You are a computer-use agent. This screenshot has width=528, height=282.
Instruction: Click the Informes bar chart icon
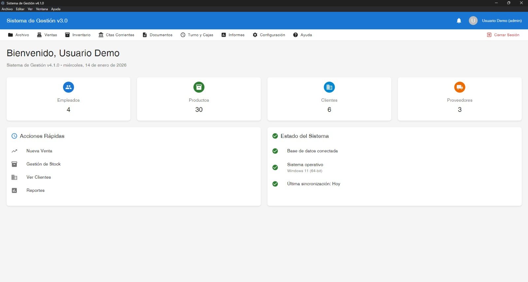click(224, 35)
